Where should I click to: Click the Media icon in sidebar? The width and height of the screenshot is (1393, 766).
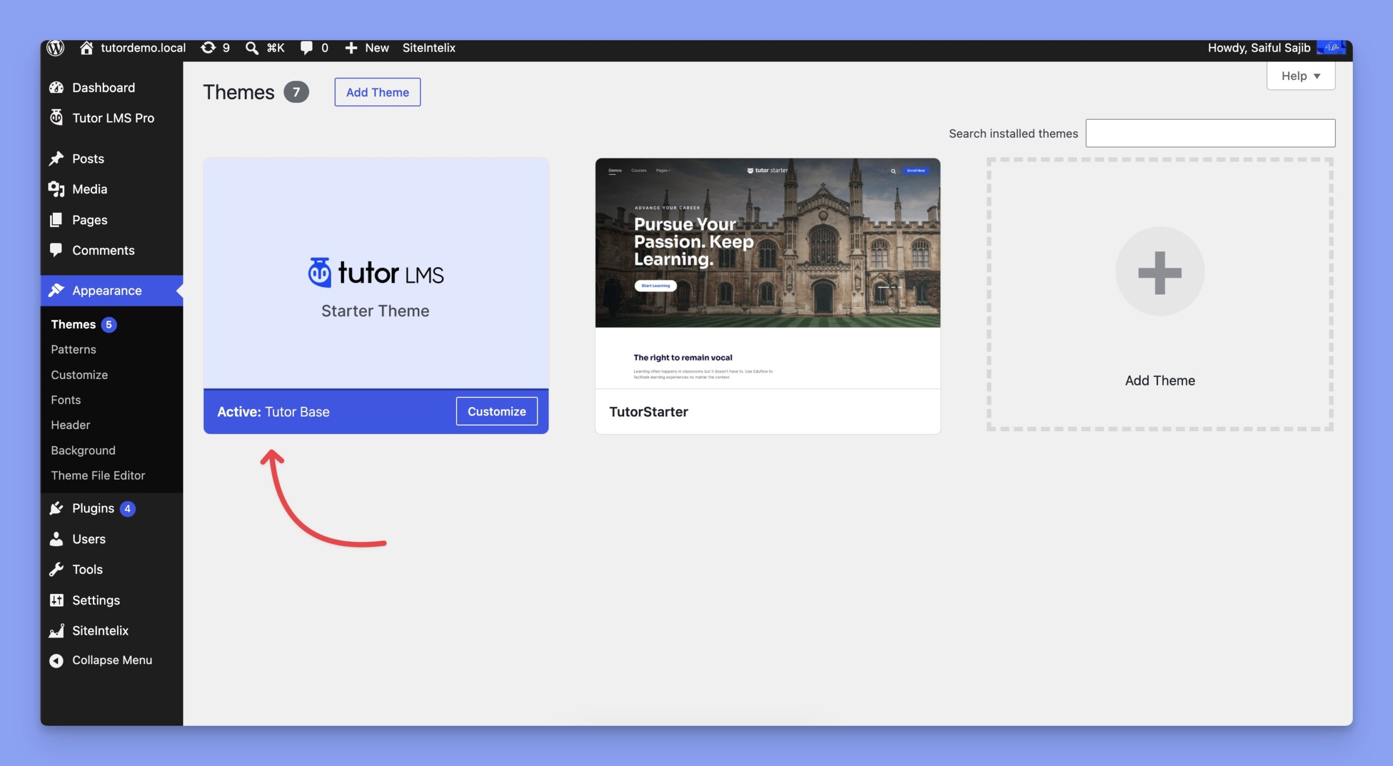(57, 189)
